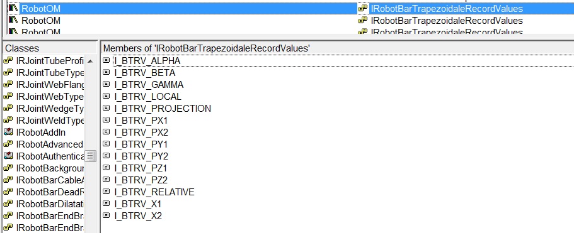Image resolution: width=574 pixels, height=233 pixels.
Task: Choose the I_BTRV_RELATIVE member
Action: coord(154,192)
